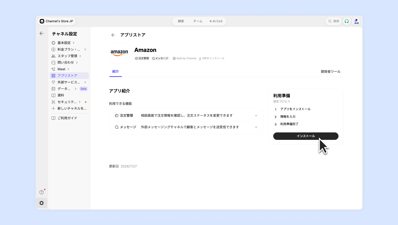Image resolution: width=398 pixels, height=225 pixels.
Task: Click the 問い合わせ chat bubble icon
Action: [x=53, y=62]
